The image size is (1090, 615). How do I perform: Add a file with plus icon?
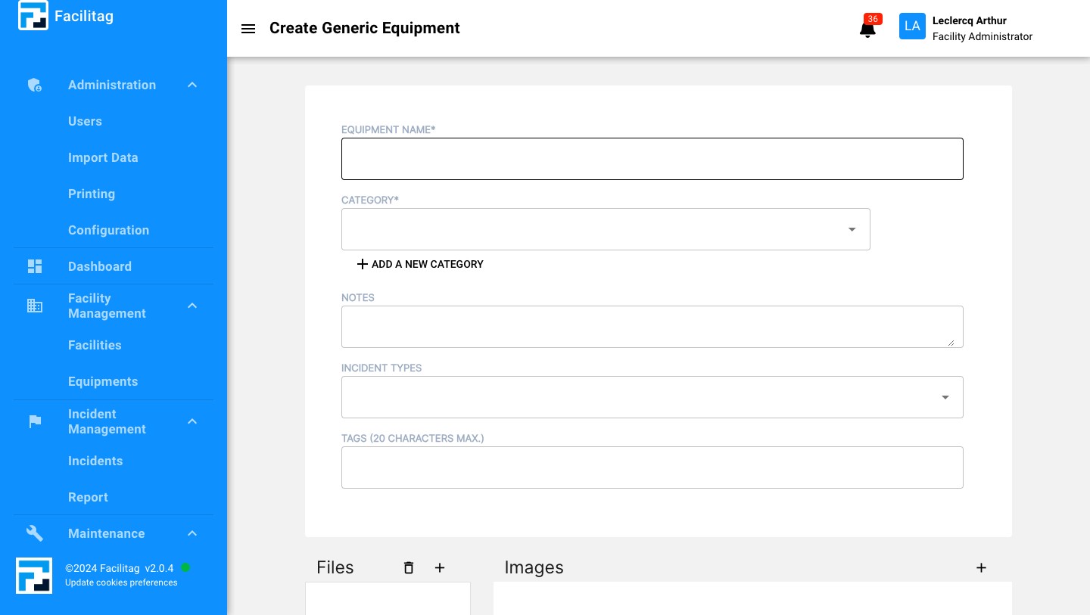pyautogui.click(x=440, y=567)
